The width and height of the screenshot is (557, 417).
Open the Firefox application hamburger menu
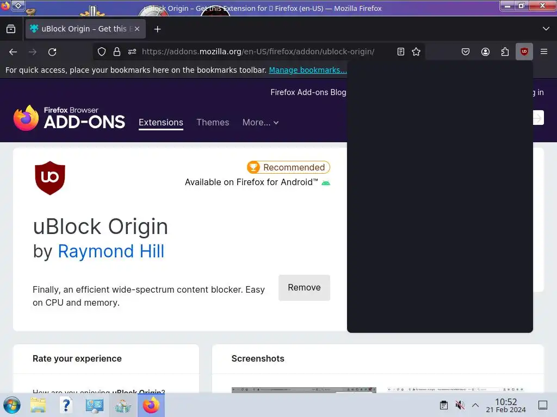click(x=543, y=52)
